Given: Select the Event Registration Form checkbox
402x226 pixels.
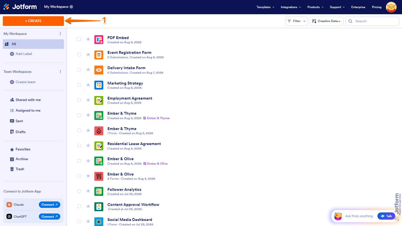Looking at the screenshot, I should tap(79, 54).
